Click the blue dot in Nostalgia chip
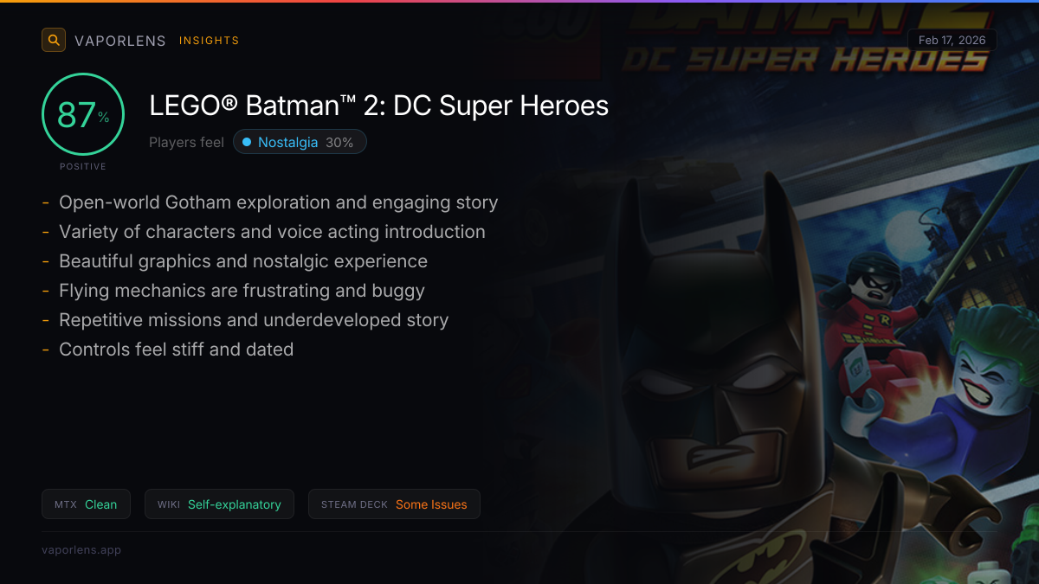 (247, 142)
